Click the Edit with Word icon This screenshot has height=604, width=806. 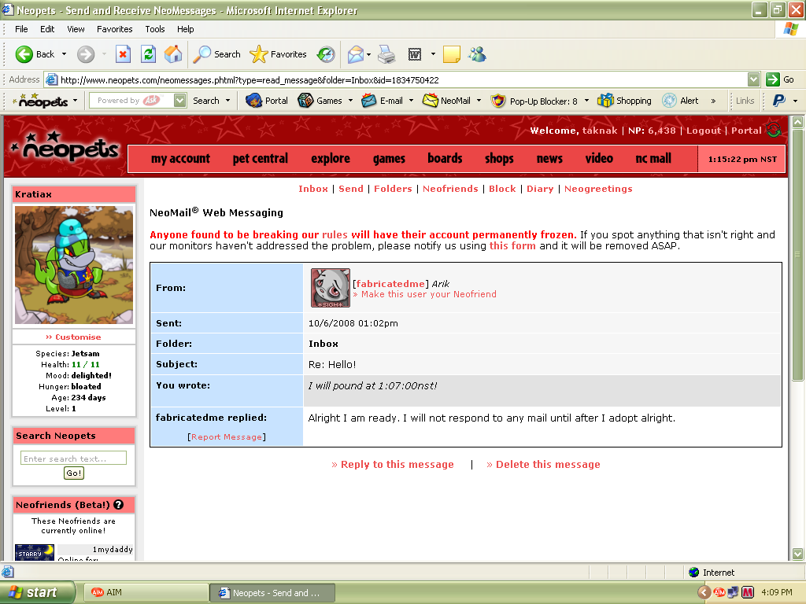pos(415,54)
